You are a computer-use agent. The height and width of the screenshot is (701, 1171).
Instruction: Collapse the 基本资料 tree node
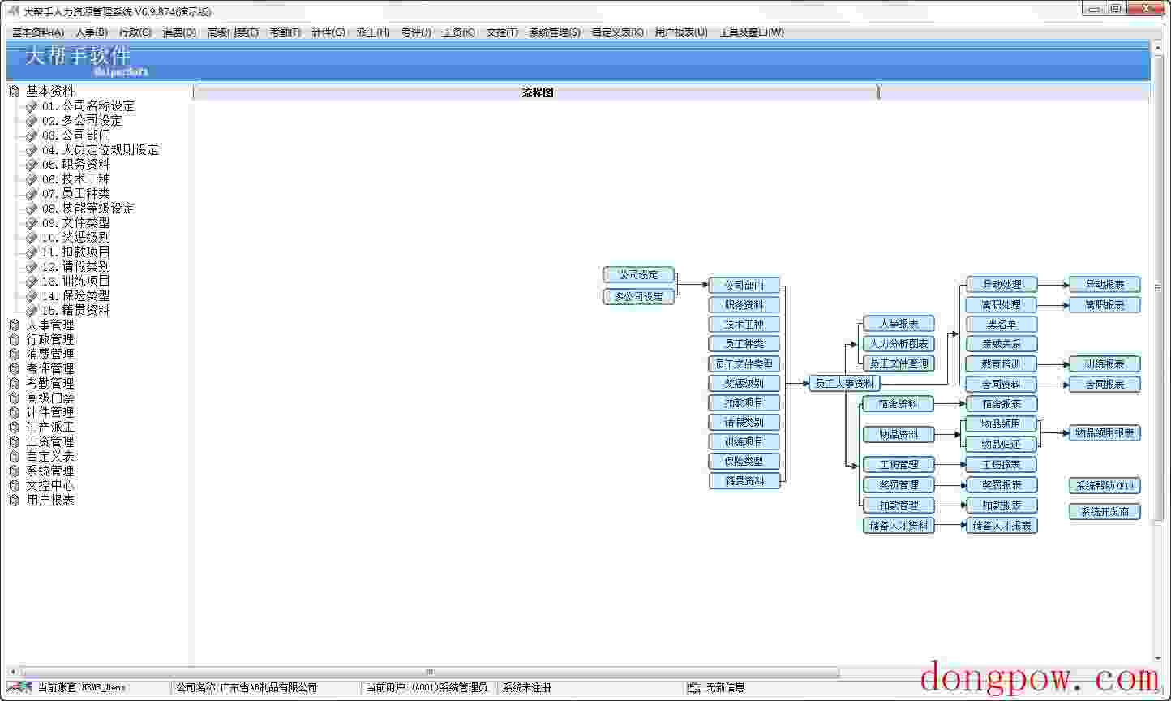pos(15,92)
